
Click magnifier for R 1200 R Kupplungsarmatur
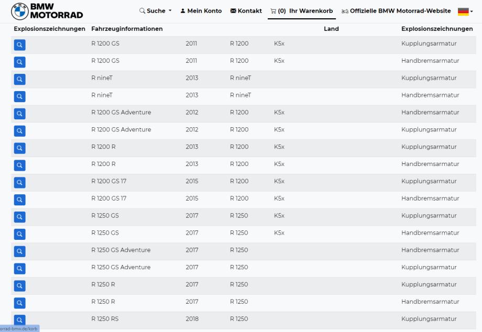point(19,149)
